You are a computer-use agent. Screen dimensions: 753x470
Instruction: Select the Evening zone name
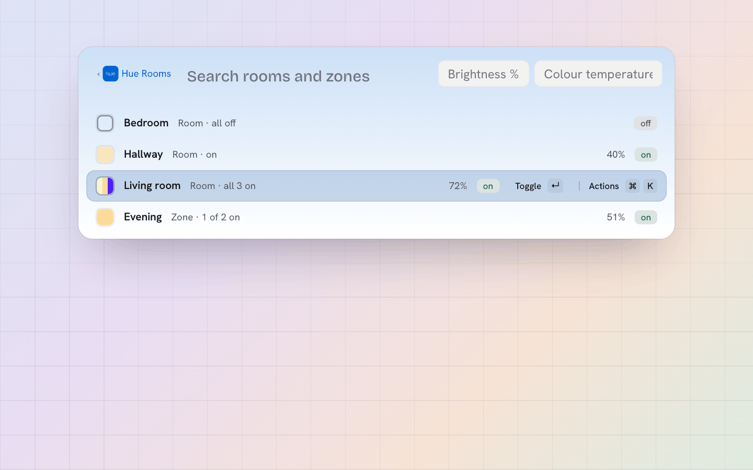pyautogui.click(x=143, y=217)
